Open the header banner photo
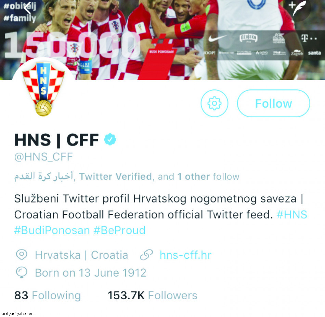Screen dimensions: 325x317 [162, 40]
